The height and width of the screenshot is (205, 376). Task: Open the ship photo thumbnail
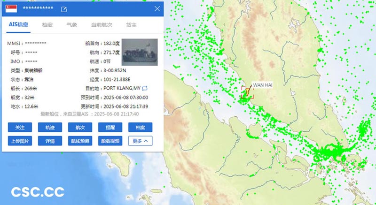pos(139,52)
